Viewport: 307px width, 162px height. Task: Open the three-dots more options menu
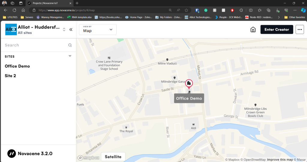[300, 30]
